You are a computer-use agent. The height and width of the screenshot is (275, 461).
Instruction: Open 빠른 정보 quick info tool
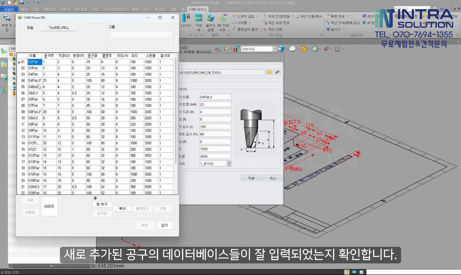point(336,16)
